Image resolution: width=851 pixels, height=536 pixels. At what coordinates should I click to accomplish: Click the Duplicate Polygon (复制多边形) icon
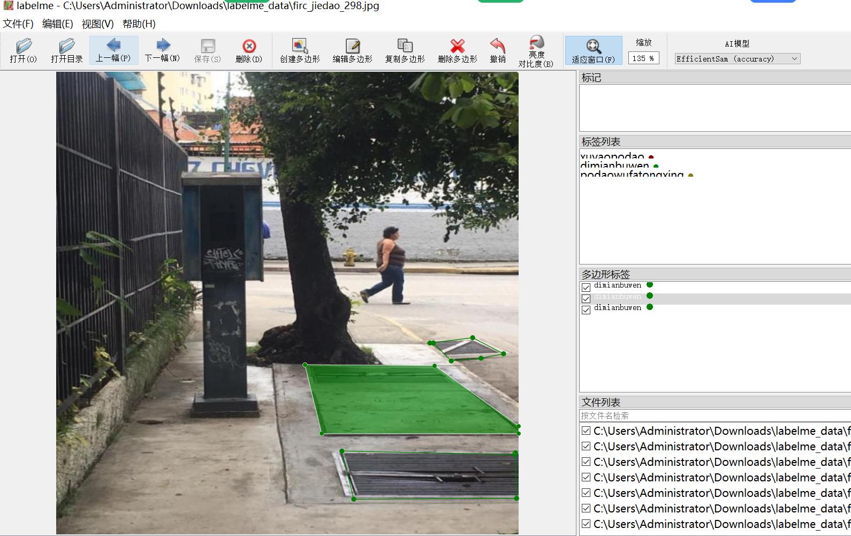click(405, 50)
